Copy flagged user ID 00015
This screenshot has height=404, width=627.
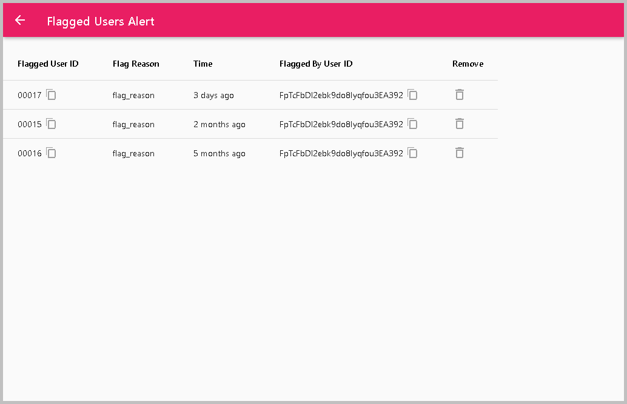tap(51, 124)
